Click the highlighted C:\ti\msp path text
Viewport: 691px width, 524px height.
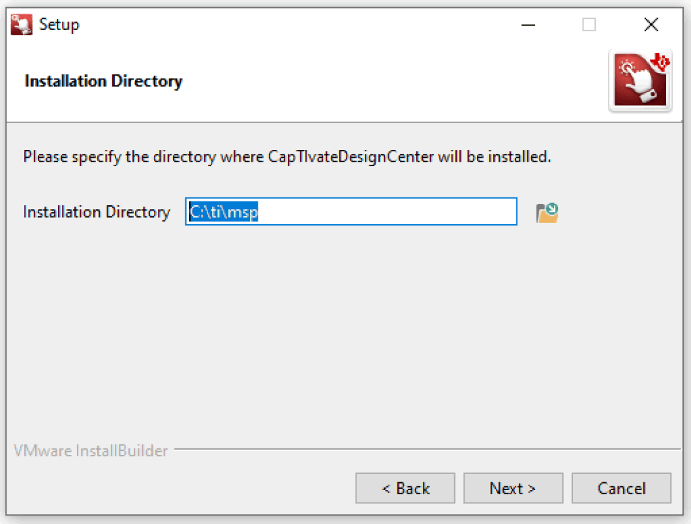pyautogui.click(x=223, y=212)
